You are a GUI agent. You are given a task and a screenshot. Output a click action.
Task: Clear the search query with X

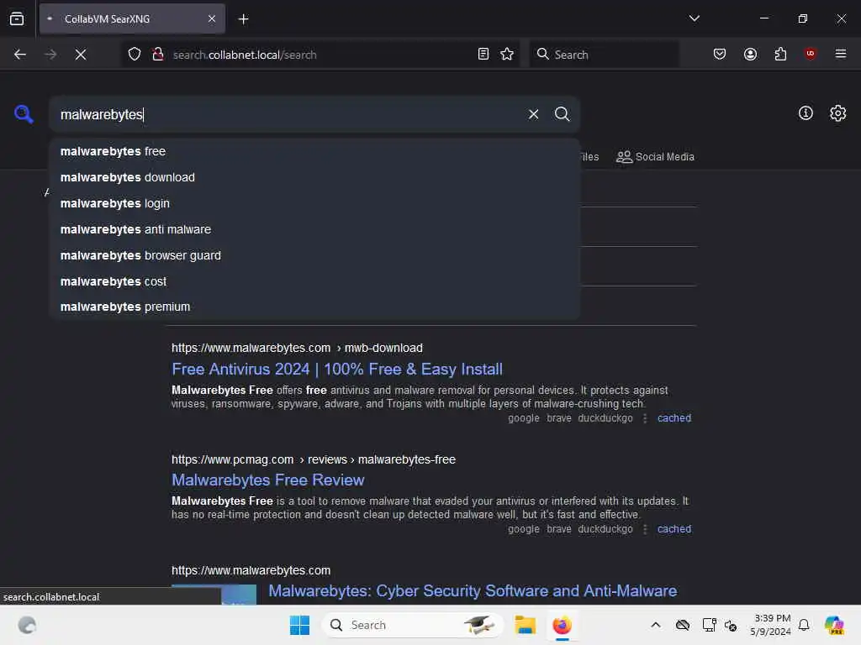533,114
